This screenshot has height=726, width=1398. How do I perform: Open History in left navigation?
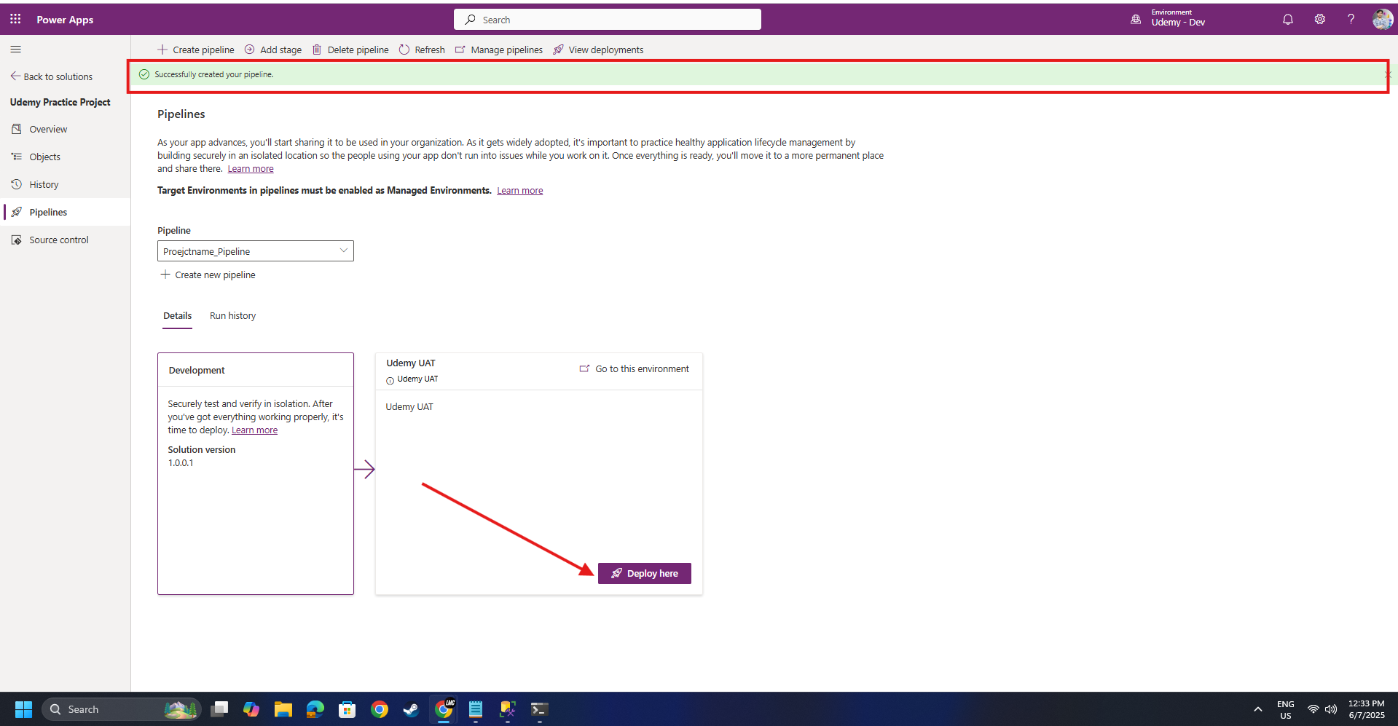tap(65, 184)
